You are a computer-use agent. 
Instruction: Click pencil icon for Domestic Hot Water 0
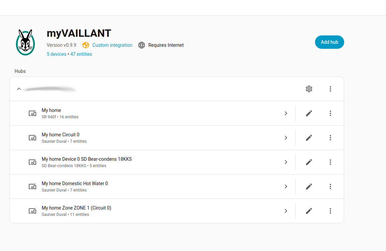309,186
